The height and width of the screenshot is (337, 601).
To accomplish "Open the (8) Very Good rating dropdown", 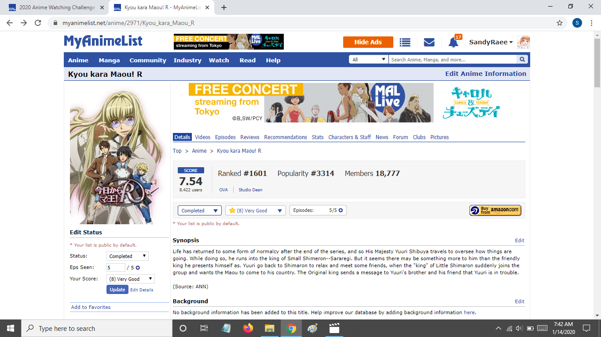I will 255,211.
